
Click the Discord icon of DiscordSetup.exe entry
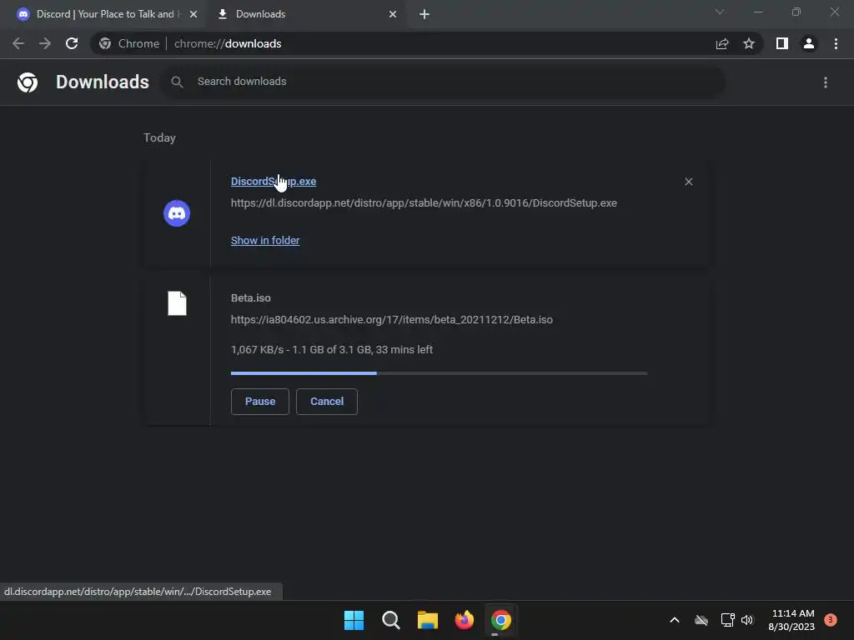(x=177, y=213)
